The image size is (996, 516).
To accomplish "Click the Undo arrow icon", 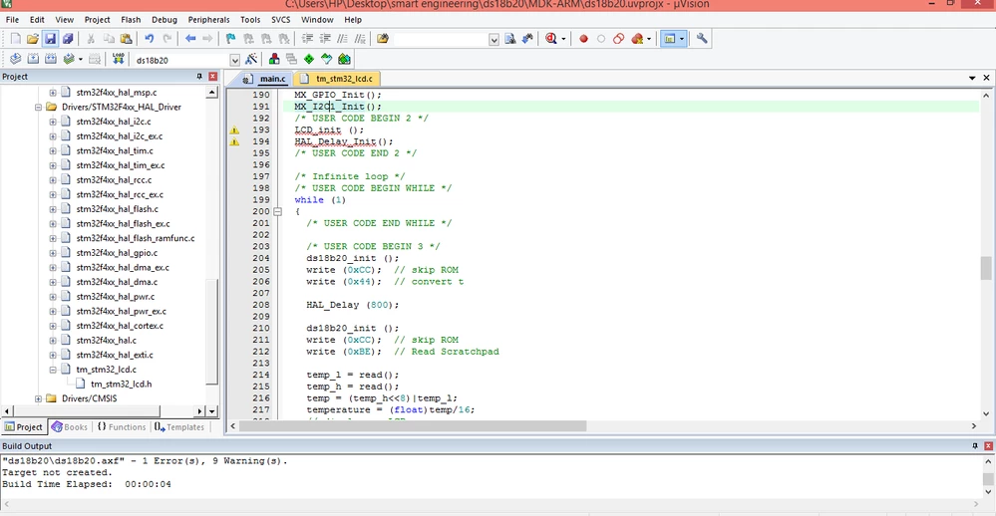I will pyautogui.click(x=150, y=39).
